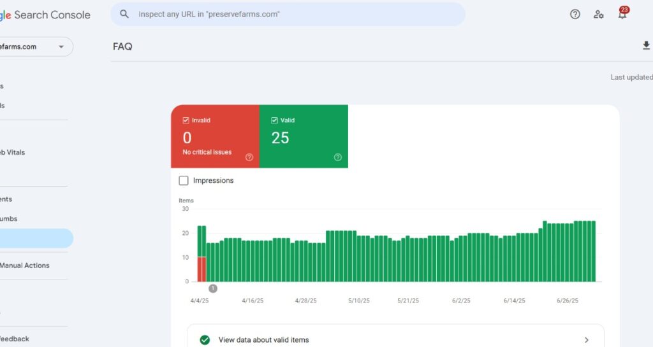This screenshot has height=347, width=653.
Task: Click the search magnifier icon
Action: [x=124, y=14]
